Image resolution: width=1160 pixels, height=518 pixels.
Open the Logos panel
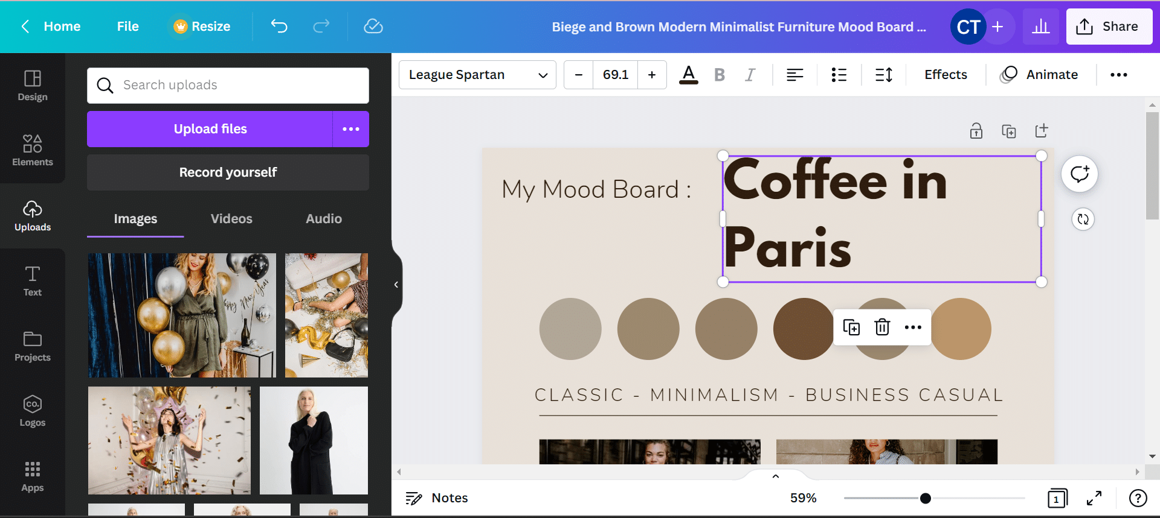coord(33,411)
